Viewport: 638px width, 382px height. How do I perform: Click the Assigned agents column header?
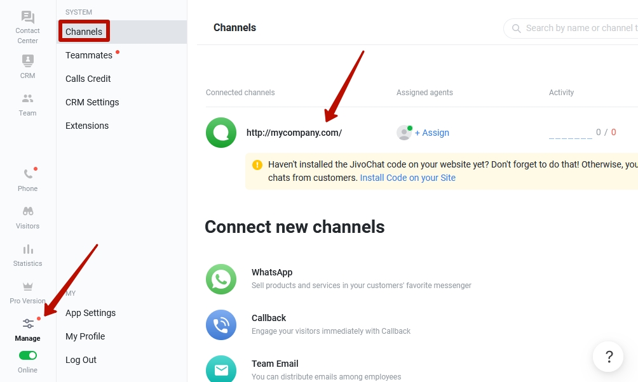(424, 93)
